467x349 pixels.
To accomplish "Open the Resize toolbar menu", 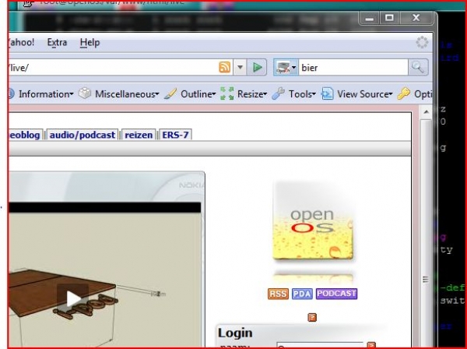I will pyautogui.click(x=251, y=93).
